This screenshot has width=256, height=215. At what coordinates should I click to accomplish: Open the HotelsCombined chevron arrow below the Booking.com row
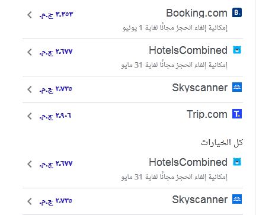click(x=30, y=52)
